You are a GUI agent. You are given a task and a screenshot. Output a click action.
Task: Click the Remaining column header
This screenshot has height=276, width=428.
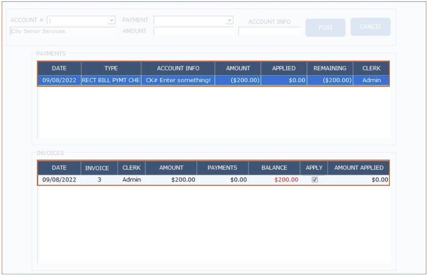[x=330, y=68]
